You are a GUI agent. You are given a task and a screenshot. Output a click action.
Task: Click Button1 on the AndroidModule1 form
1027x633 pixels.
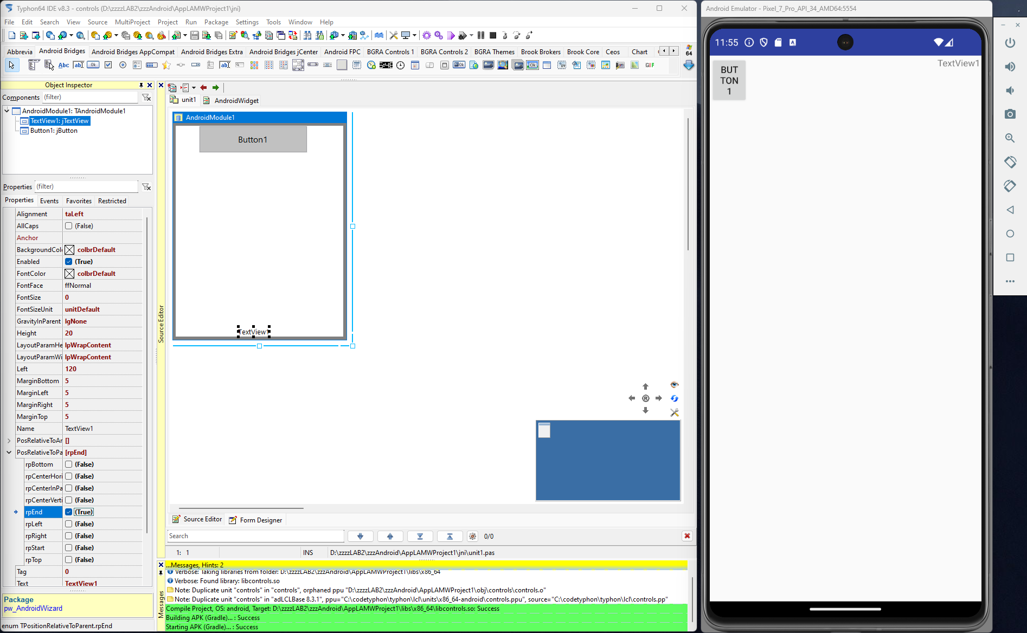pyautogui.click(x=253, y=139)
